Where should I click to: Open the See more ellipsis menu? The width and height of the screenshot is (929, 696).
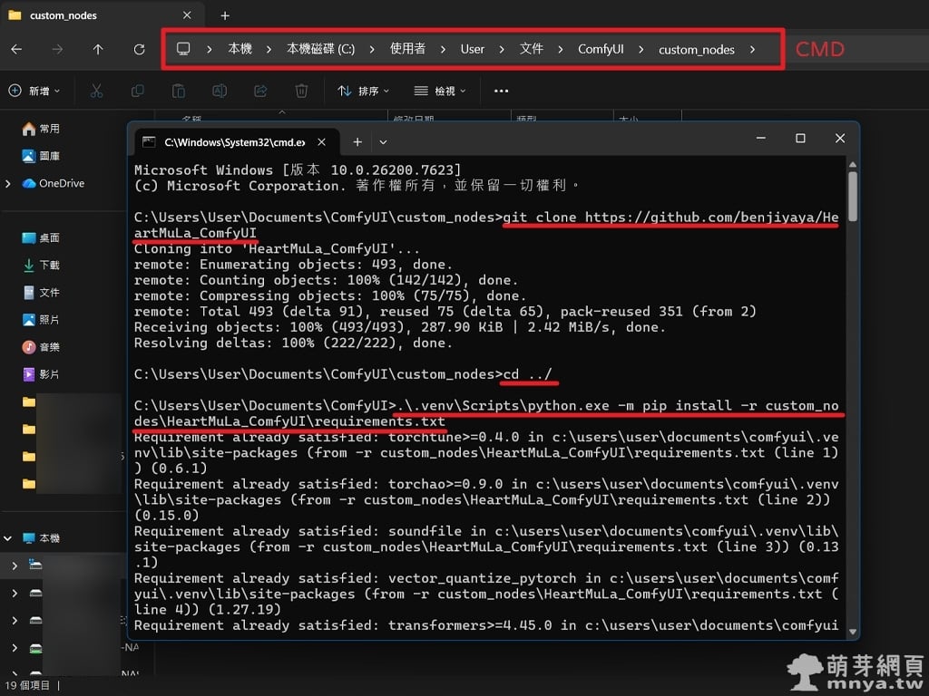point(501,91)
